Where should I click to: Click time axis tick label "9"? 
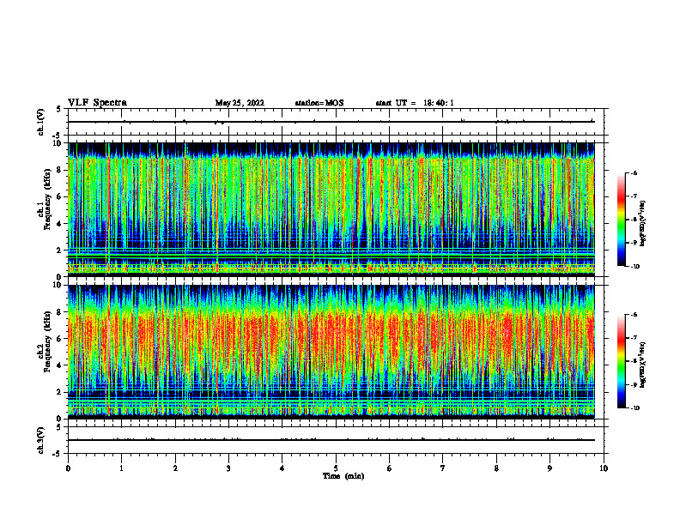click(x=549, y=468)
